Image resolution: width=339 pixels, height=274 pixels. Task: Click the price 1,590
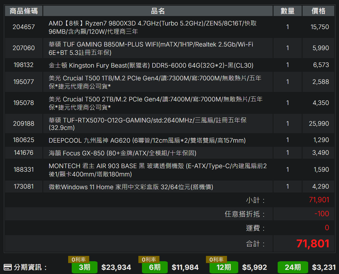pyautogui.click(x=321, y=170)
